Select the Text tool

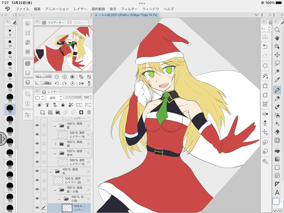point(277,192)
